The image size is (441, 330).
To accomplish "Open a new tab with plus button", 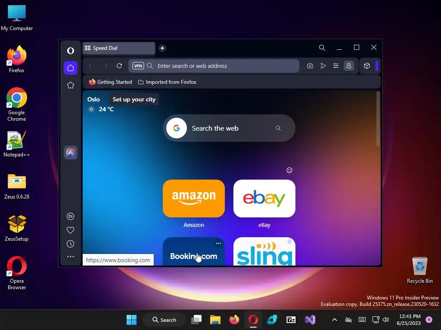I will (x=162, y=48).
